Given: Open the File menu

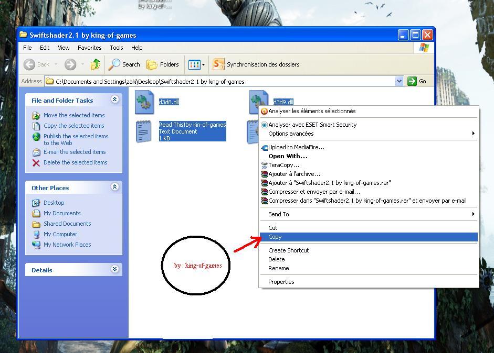Looking at the screenshot, I should pos(27,48).
